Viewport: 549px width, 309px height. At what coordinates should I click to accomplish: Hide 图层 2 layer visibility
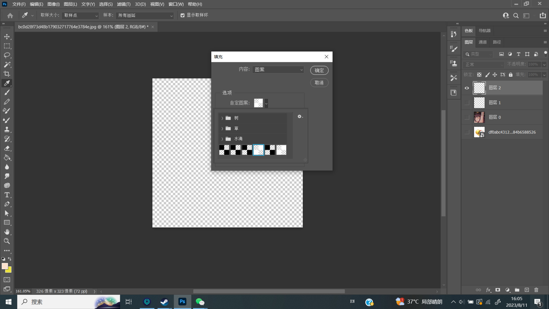[467, 88]
